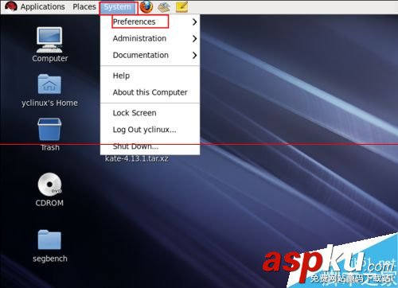Select yclinux's Home folder icon
398x288 pixels.
point(49,84)
